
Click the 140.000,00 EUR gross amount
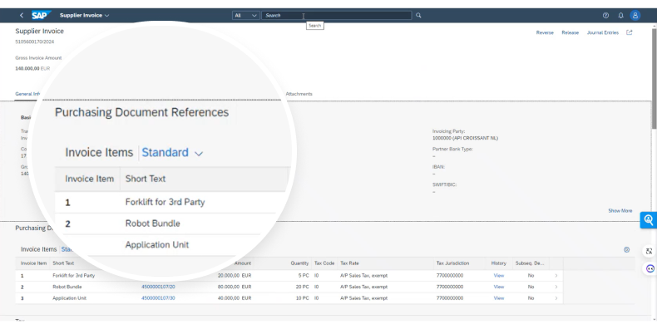32,68
